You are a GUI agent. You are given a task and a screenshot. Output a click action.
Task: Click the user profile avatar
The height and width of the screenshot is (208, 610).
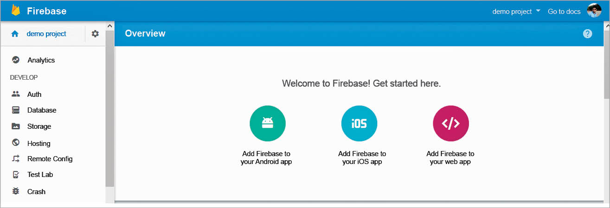[x=594, y=11]
